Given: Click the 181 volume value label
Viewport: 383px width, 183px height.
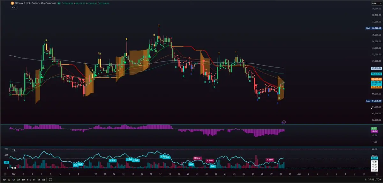Looking at the screenshot, I should (x=6, y=162).
